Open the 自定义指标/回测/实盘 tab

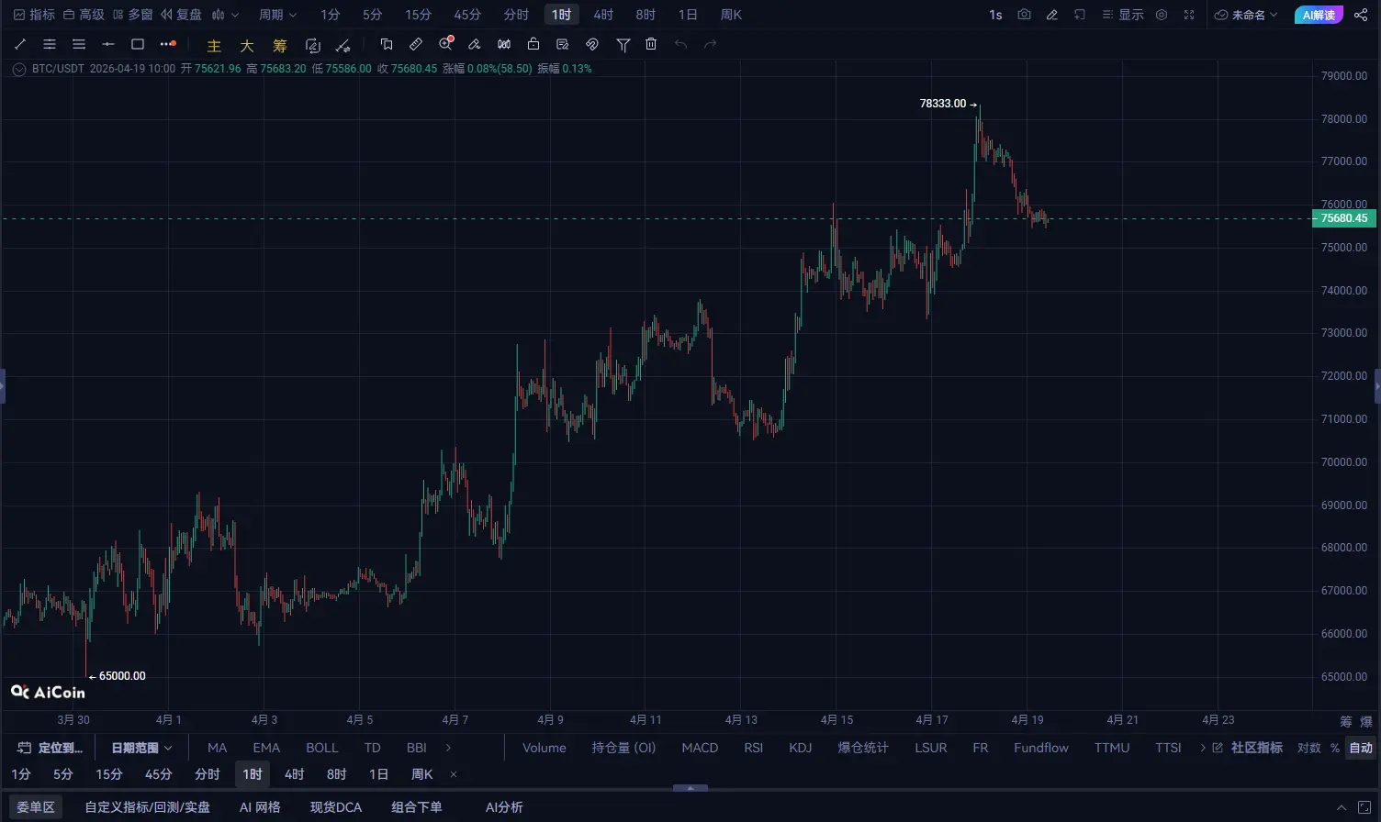[148, 807]
